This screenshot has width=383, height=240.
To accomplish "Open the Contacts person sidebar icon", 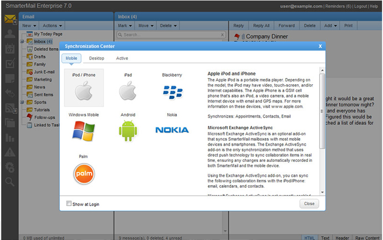I will 10,34.
